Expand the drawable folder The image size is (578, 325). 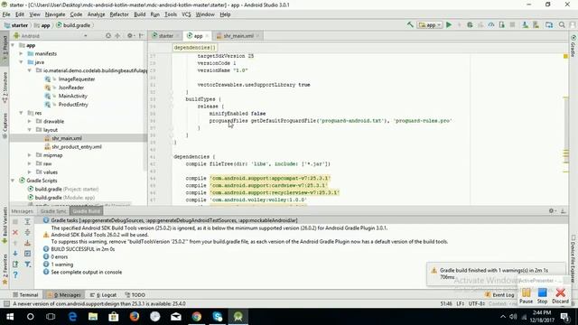pos(30,121)
